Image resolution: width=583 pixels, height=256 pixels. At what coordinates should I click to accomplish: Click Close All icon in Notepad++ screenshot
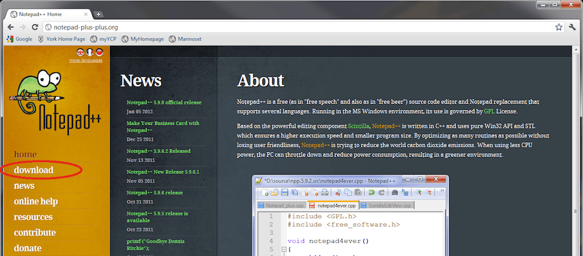(x=314, y=192)
